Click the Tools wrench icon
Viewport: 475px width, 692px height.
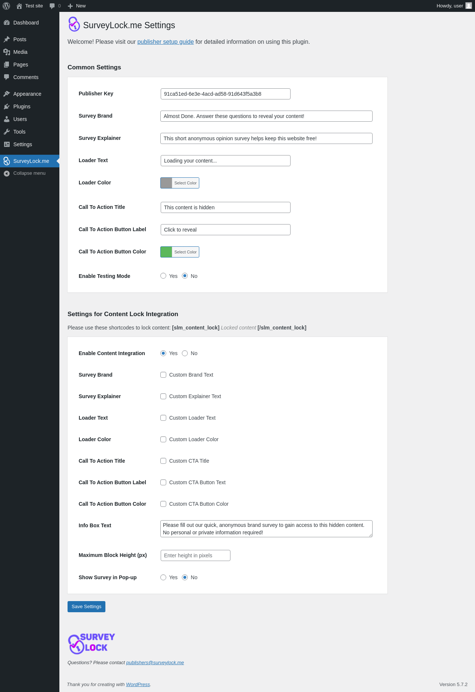coord(7,132)
